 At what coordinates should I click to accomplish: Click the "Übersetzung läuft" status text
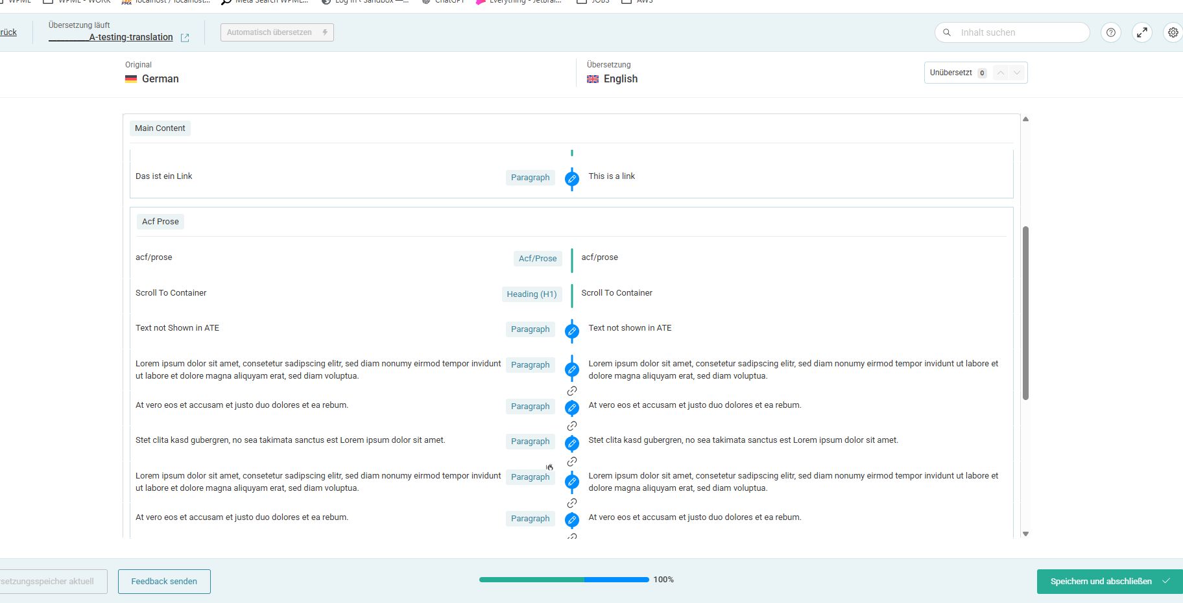pos(79,25)
